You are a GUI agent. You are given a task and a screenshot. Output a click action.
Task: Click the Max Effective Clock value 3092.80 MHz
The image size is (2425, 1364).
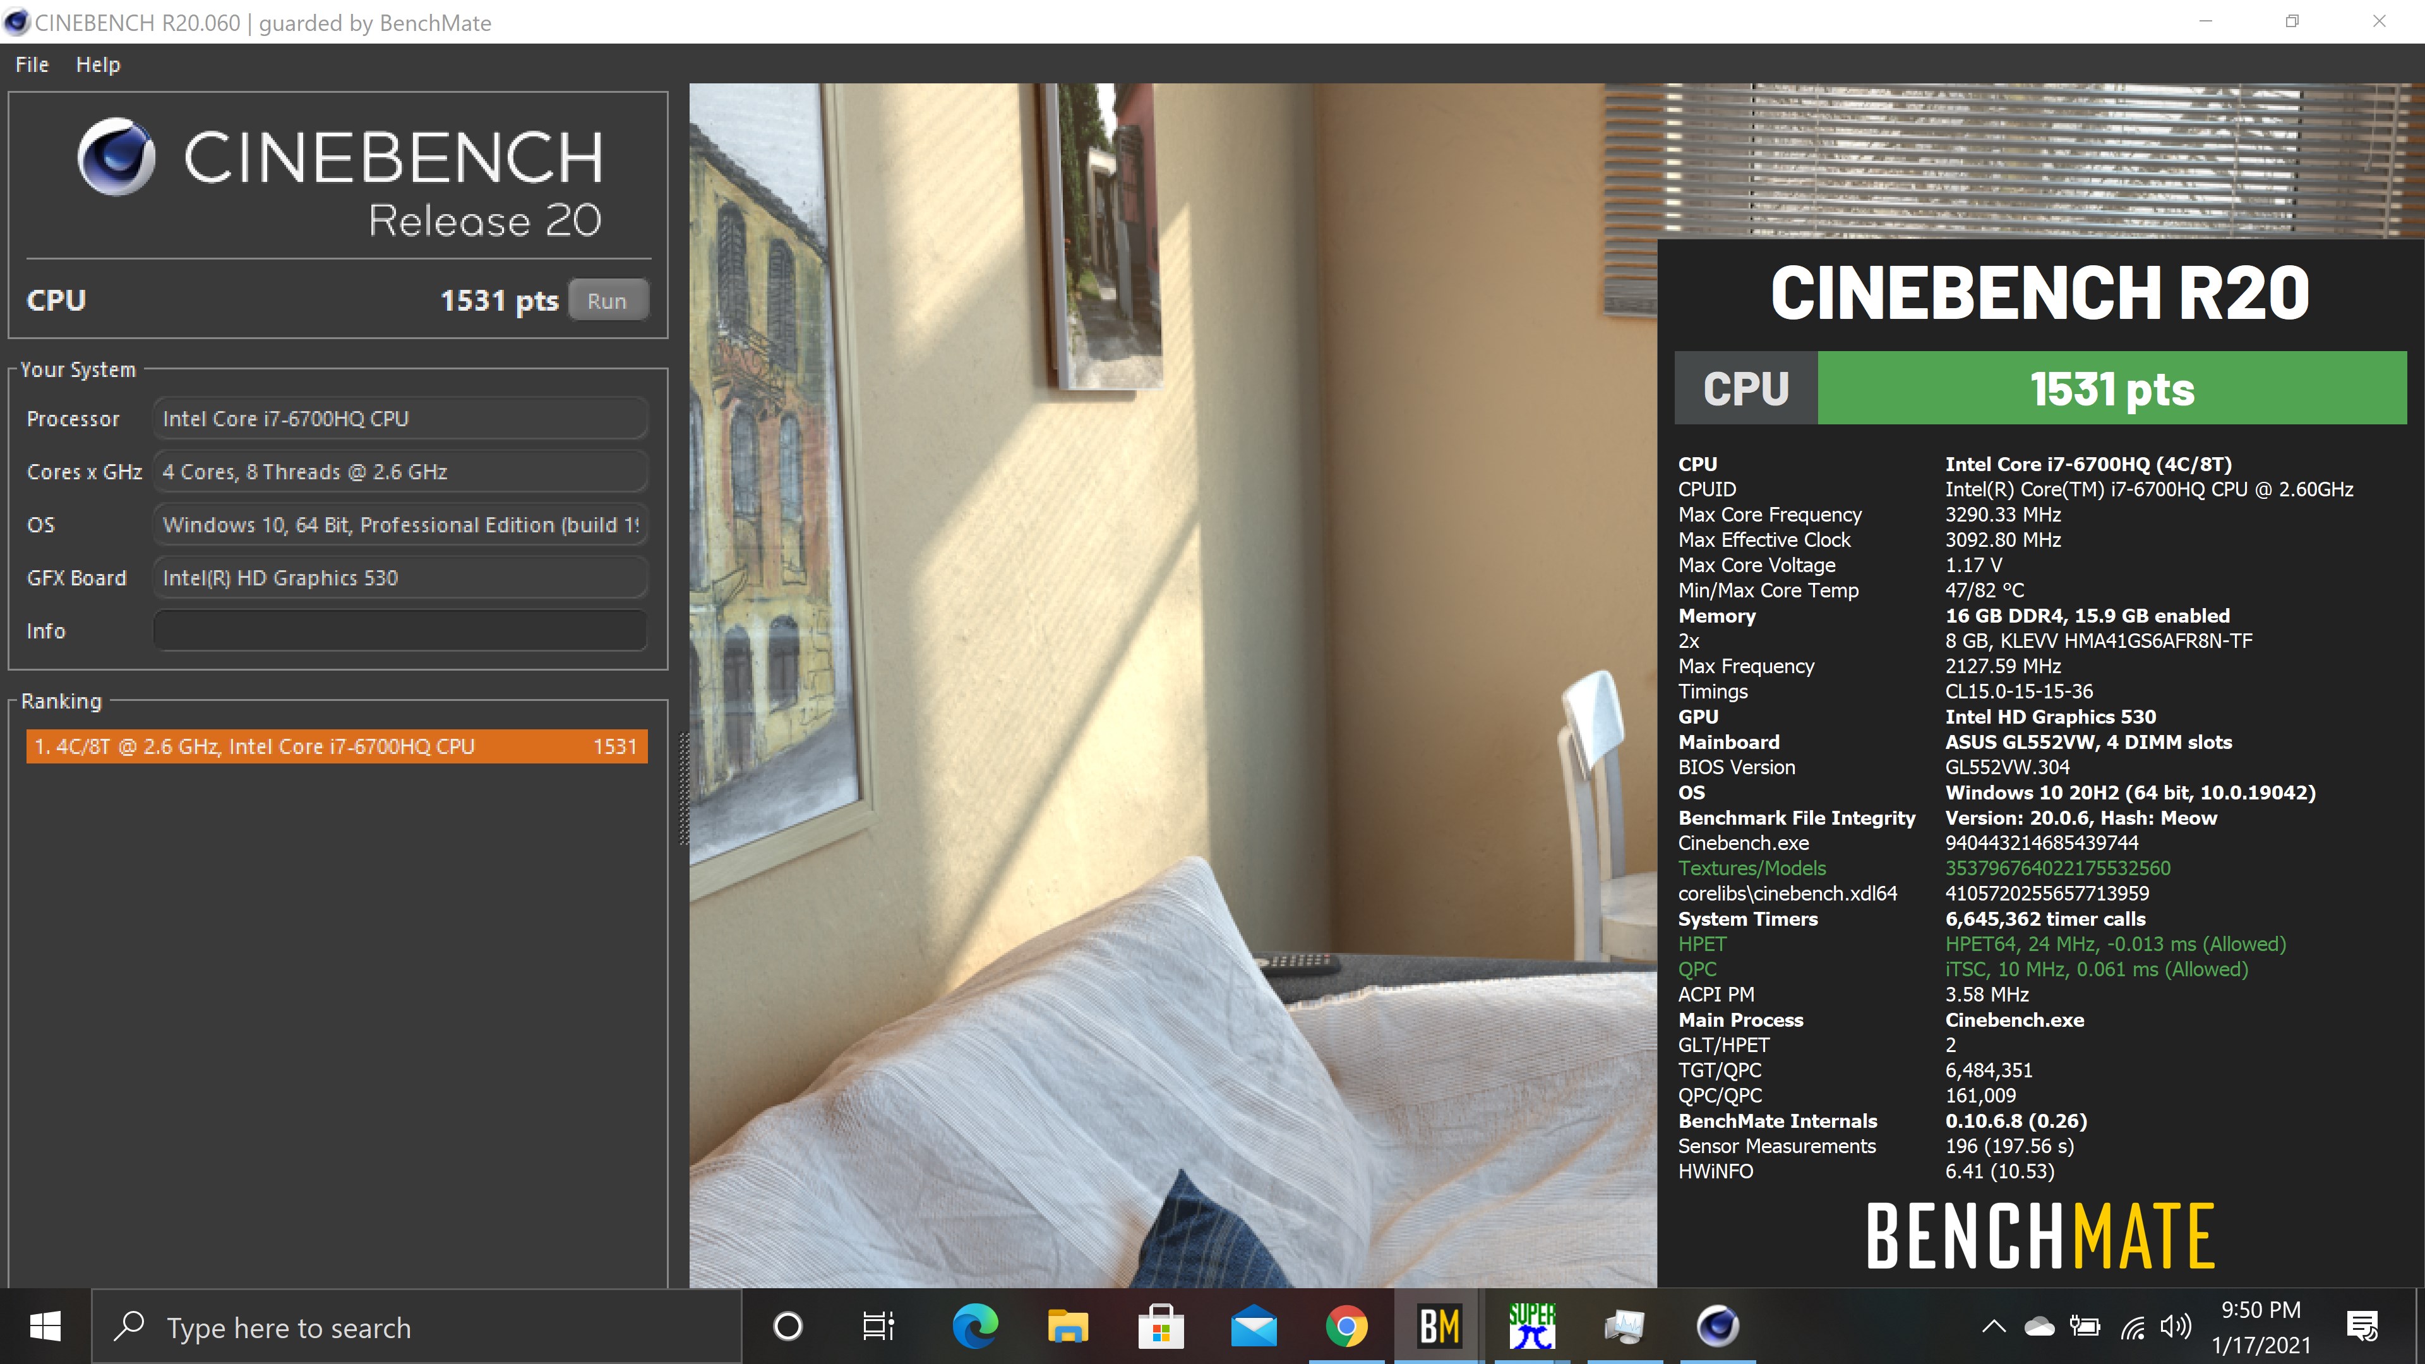[2003, 541]
